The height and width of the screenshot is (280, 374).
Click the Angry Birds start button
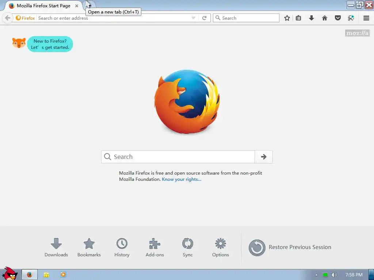[9, 274]
